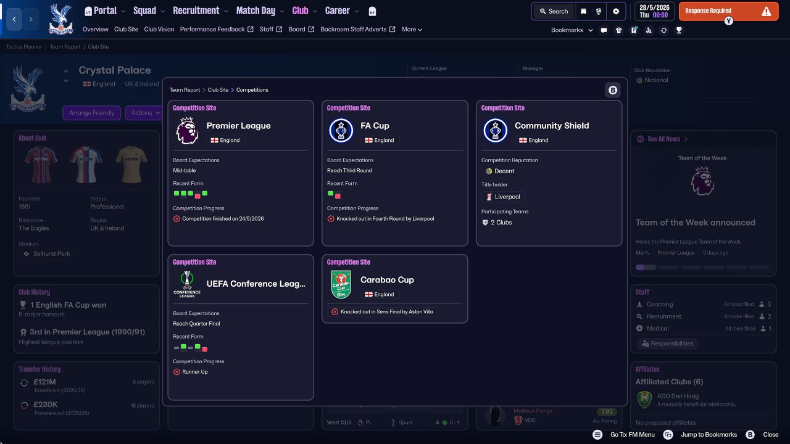Click the Premier League lion logo

pos(186,131)
